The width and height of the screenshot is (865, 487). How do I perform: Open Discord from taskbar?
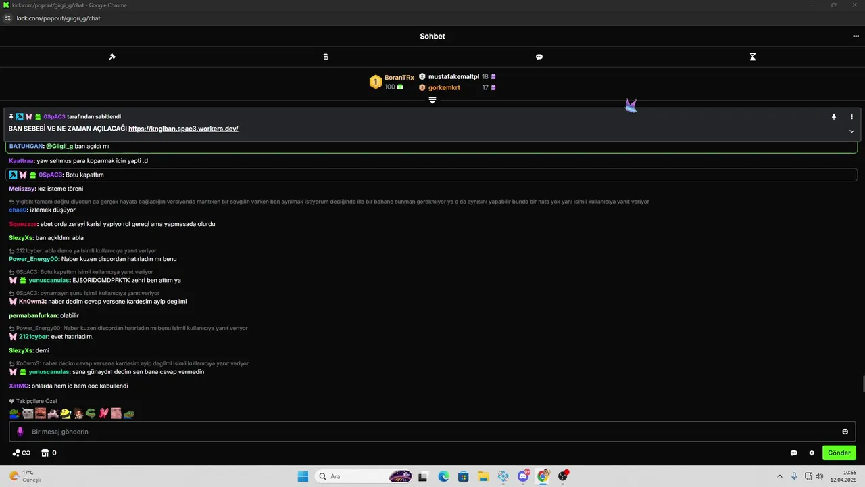523,476
